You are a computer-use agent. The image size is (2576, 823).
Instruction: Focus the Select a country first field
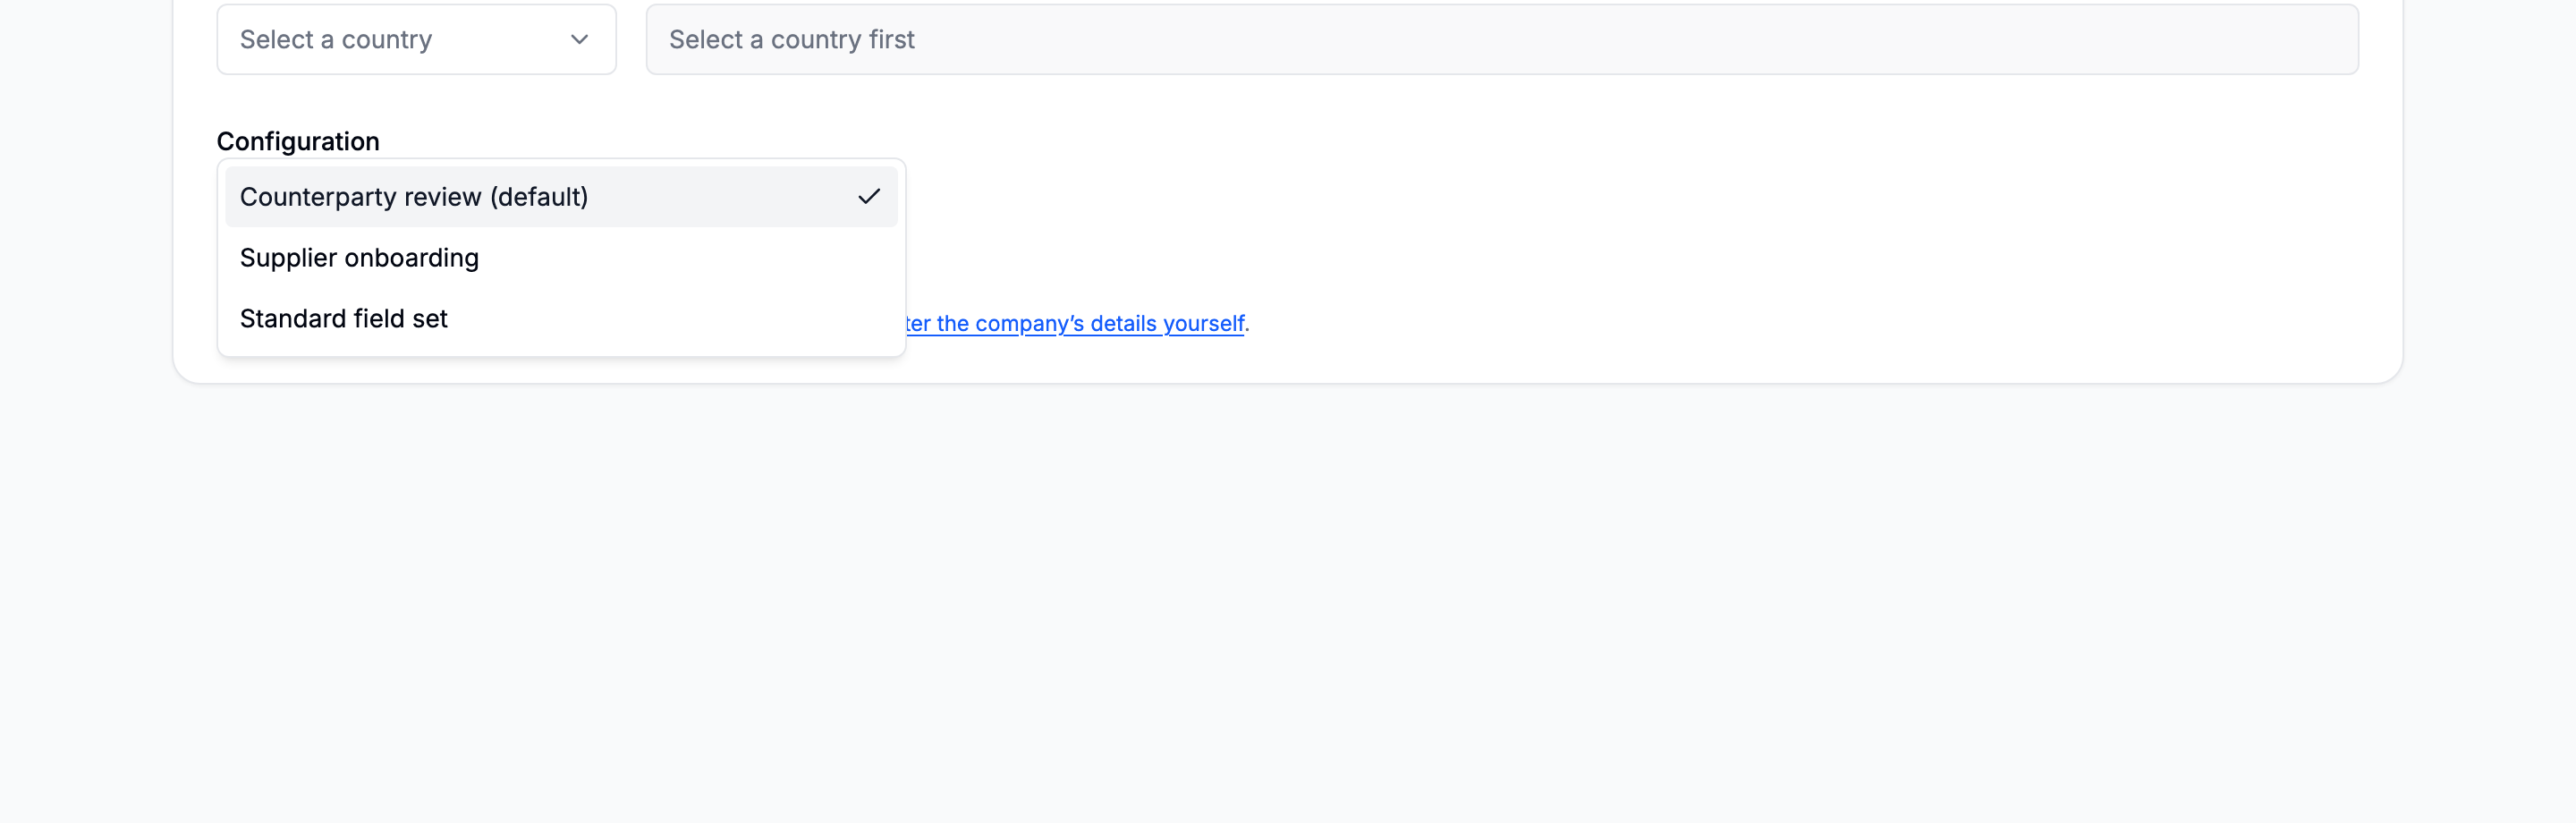[1502, 40]
